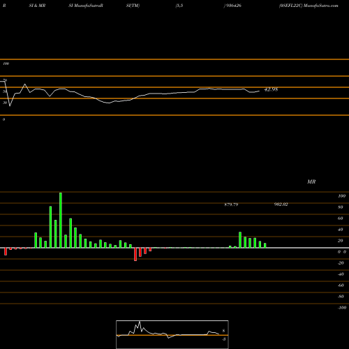Click the 50 level label on RSI axis

(x=5, y=91)
